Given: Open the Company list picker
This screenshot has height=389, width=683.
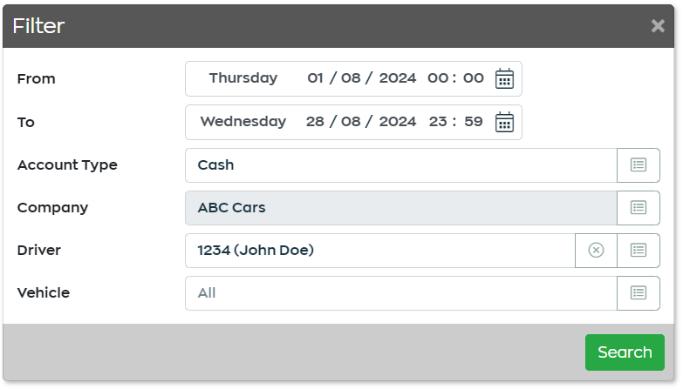Looking at the screenshot, I should (x=639, y=208).
